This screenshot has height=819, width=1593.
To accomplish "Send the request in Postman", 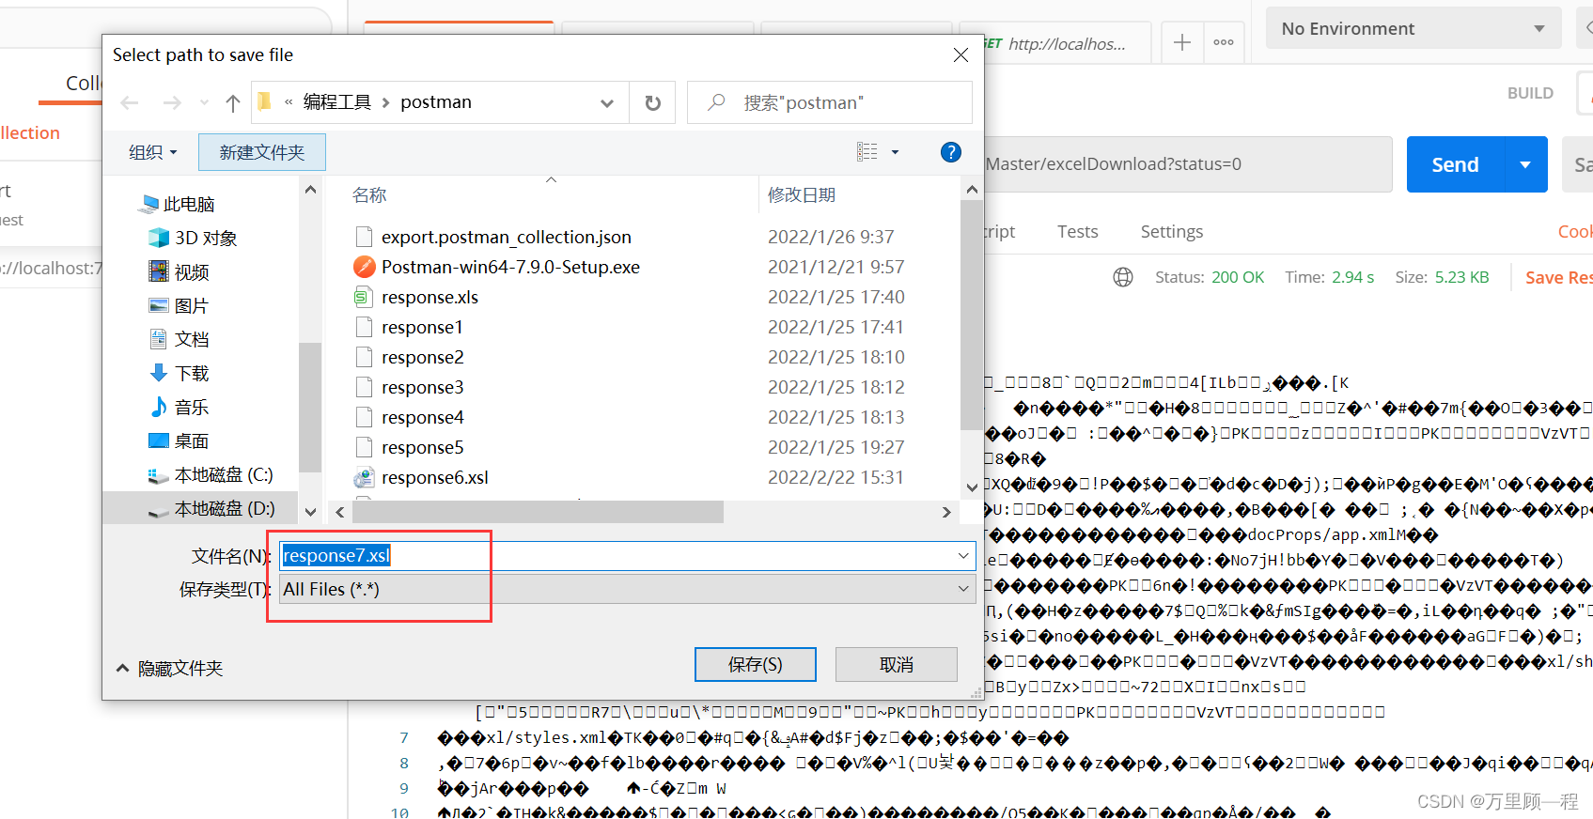I will pyautogui.click(x=1456, y=164).
